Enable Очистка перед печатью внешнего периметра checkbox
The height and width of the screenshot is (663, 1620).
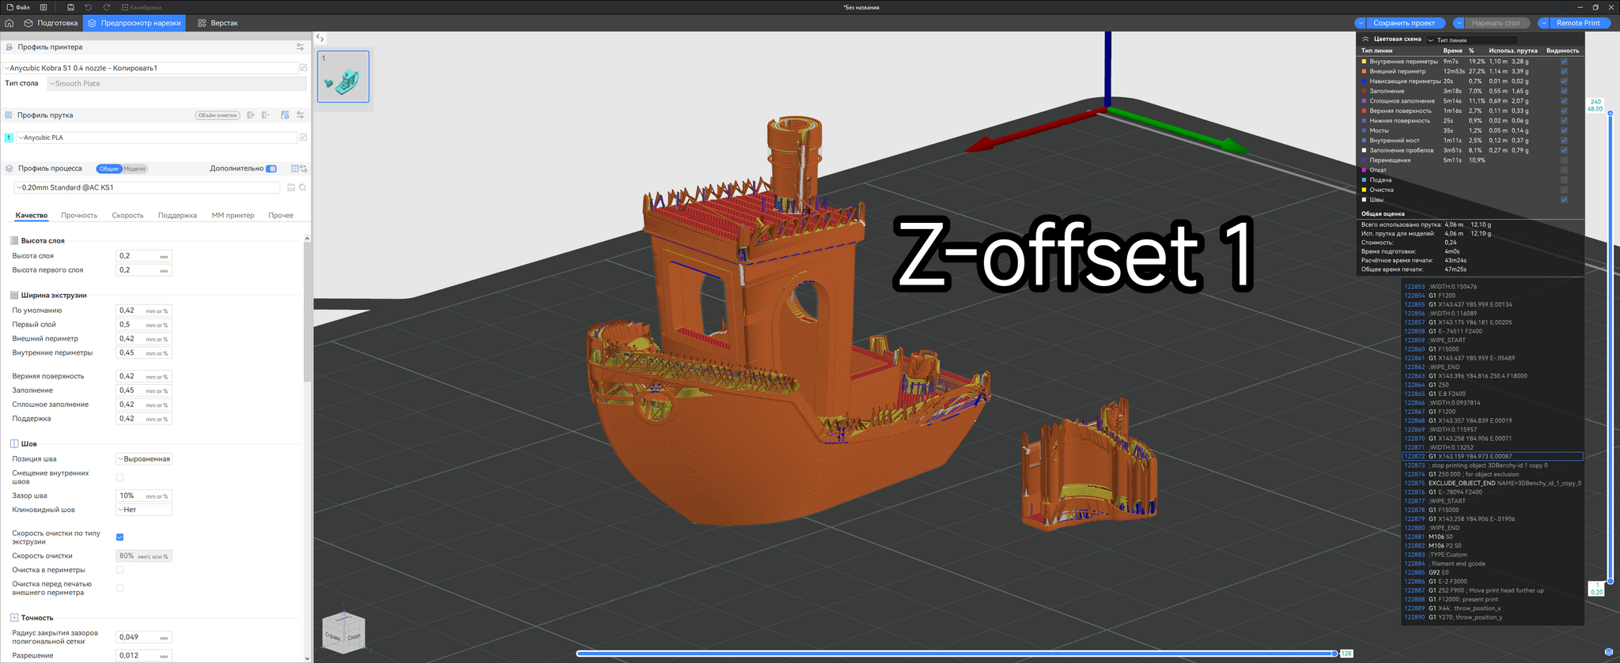pos(120,588)
